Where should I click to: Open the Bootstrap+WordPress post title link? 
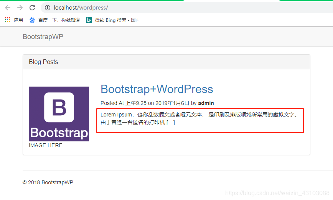[x=157, y=89]
